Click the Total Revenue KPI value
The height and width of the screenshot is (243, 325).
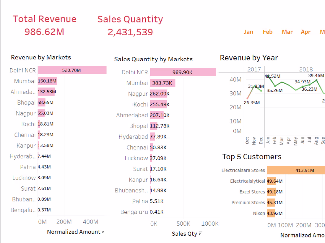click(x=44, y=32)
